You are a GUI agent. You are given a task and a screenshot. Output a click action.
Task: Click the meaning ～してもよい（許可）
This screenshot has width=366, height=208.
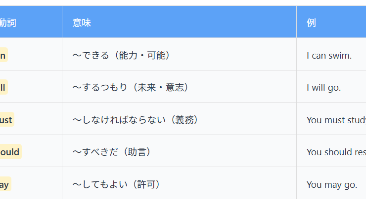point(117,184)
